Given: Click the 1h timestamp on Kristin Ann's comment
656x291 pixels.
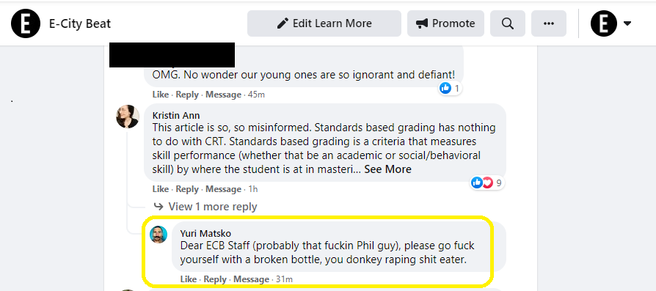Looking at the screenshot, I should coord(252,189).
